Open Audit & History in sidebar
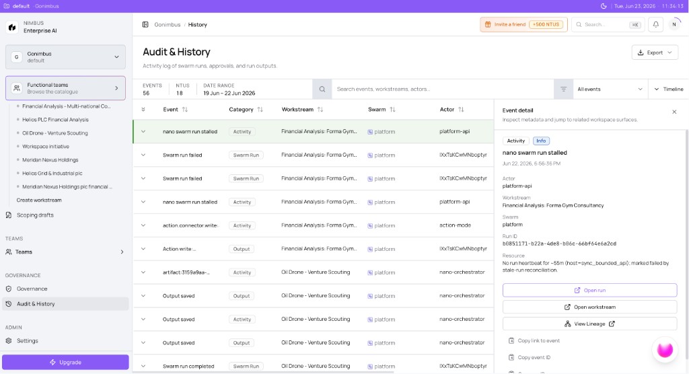The height and width of the screenshot is (374, 689). (65, 303)
